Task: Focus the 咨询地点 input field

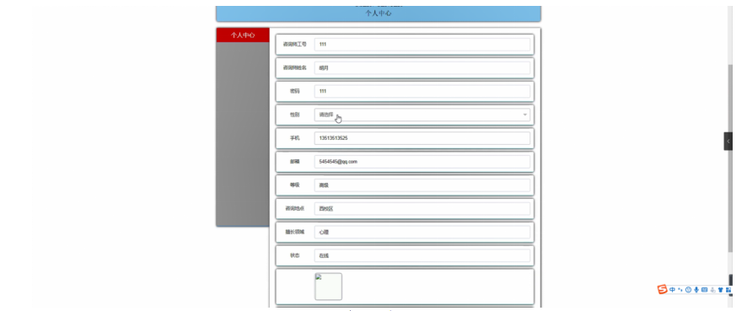Action: (422, 209)
